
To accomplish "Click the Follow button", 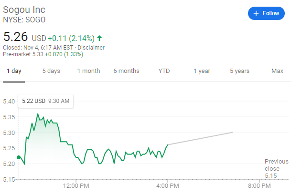I will pyautogui.click(x=266, y=13).
